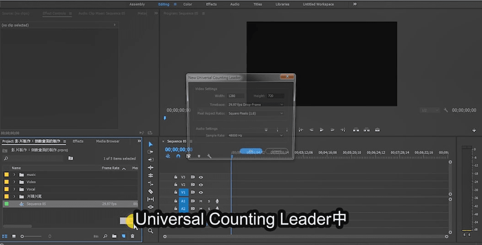Toggle V1 track targeting
This screenshot has height=245, width=482.
pos(183,192)
